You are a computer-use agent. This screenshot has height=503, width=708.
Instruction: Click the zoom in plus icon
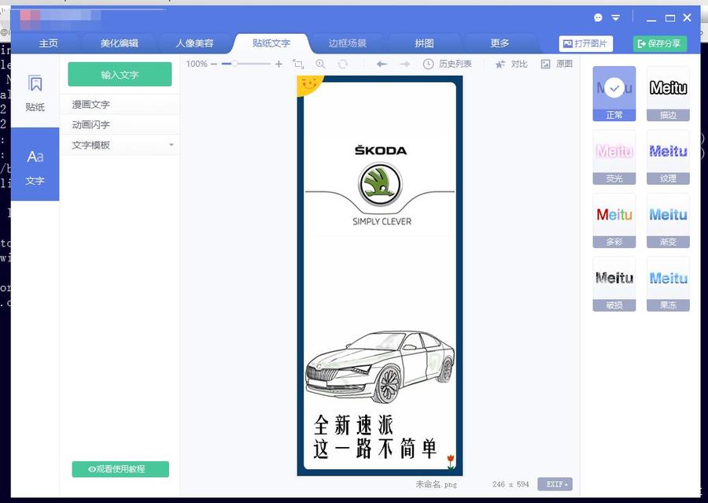coord(278,65)
